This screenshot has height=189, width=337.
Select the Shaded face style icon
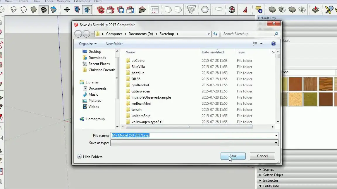[x=34, y=10]
